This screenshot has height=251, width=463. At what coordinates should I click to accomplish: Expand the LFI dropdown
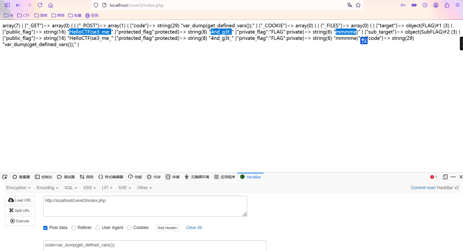pyautogui.click(x=107, y=188)
